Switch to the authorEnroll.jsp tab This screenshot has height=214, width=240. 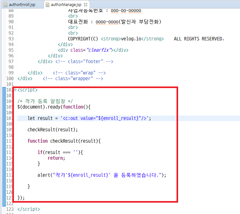22,5
